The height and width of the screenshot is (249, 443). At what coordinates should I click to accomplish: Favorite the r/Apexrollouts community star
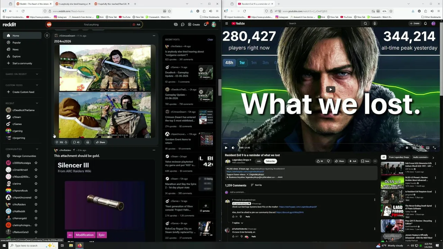36,191
